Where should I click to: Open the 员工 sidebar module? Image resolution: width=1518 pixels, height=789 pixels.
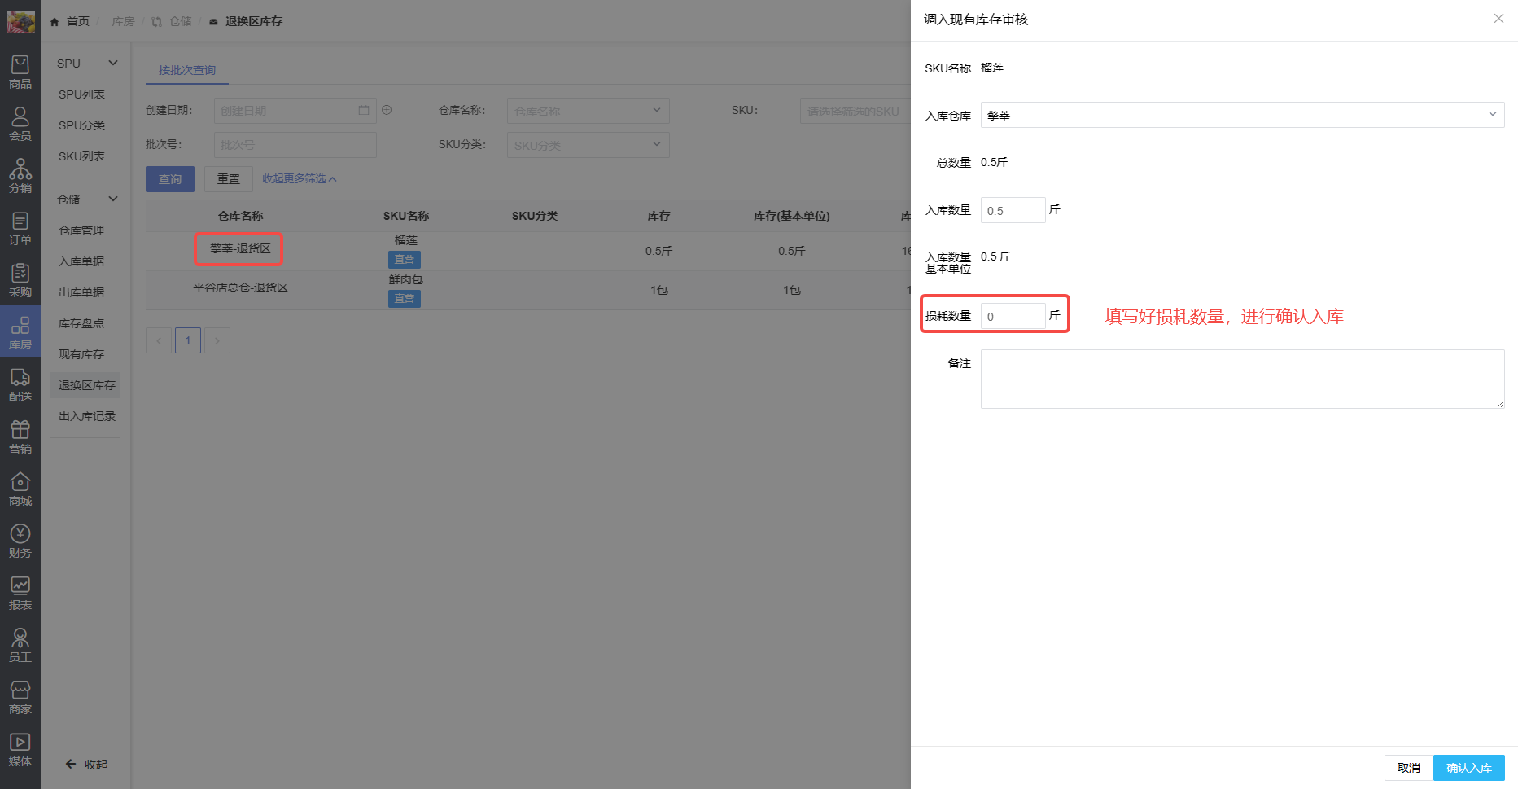click(x=20, y=646)
